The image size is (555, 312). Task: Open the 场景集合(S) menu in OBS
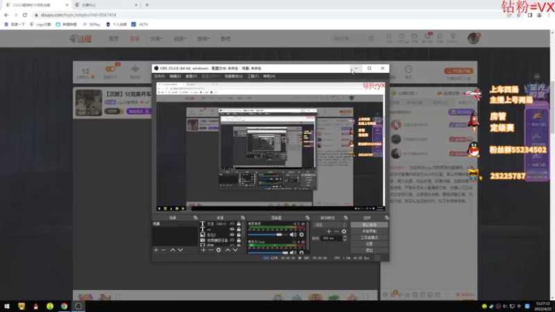234,76
